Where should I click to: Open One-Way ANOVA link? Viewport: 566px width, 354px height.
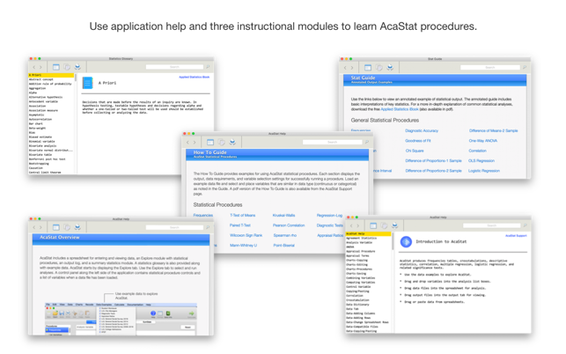coord(483,141)
